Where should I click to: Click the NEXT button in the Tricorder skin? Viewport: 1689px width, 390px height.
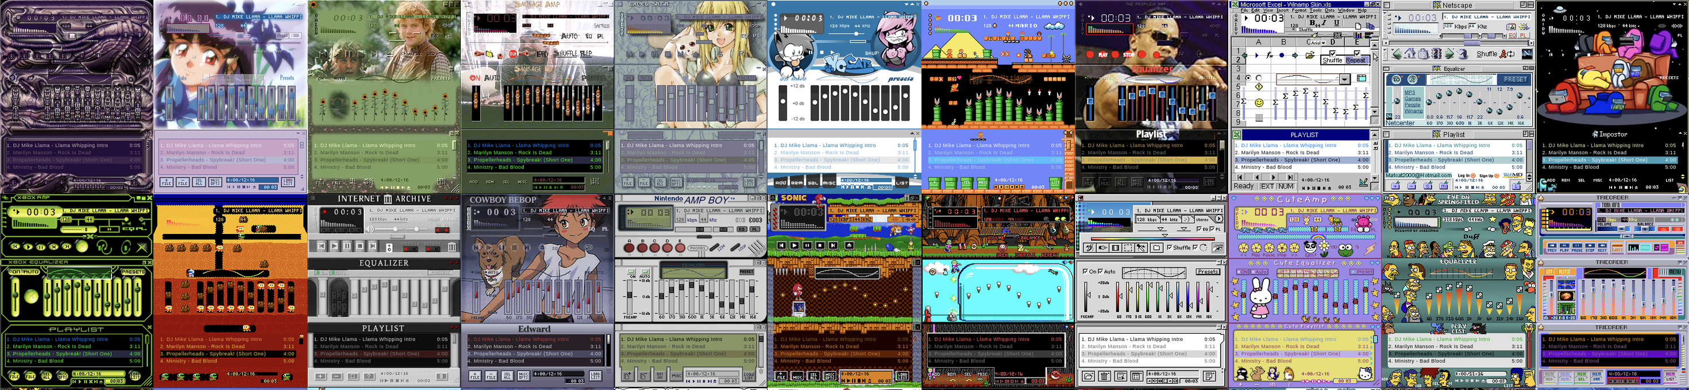1602,247
